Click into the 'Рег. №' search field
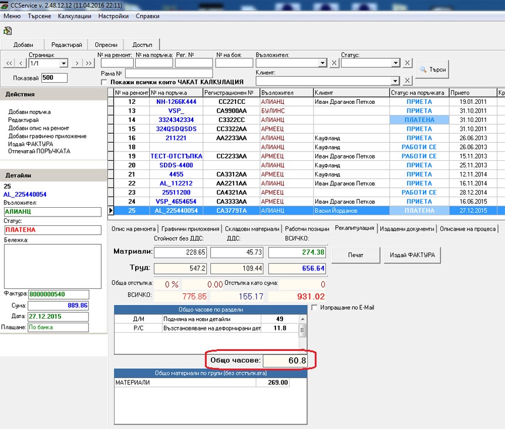The height and width of the screenshot is (429, 505). coord(194,63)
